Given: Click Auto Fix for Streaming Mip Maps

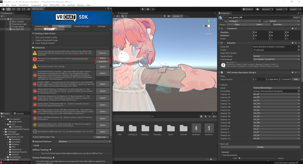Looking at the screenshot, I should coord(103,62).
